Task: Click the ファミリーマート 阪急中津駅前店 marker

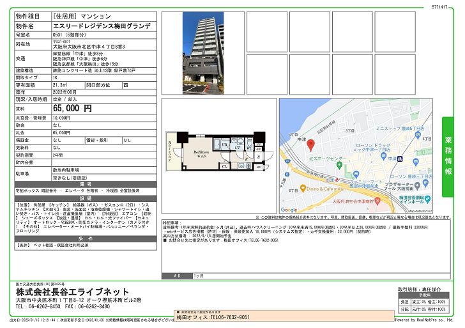Action: (356, 175)
